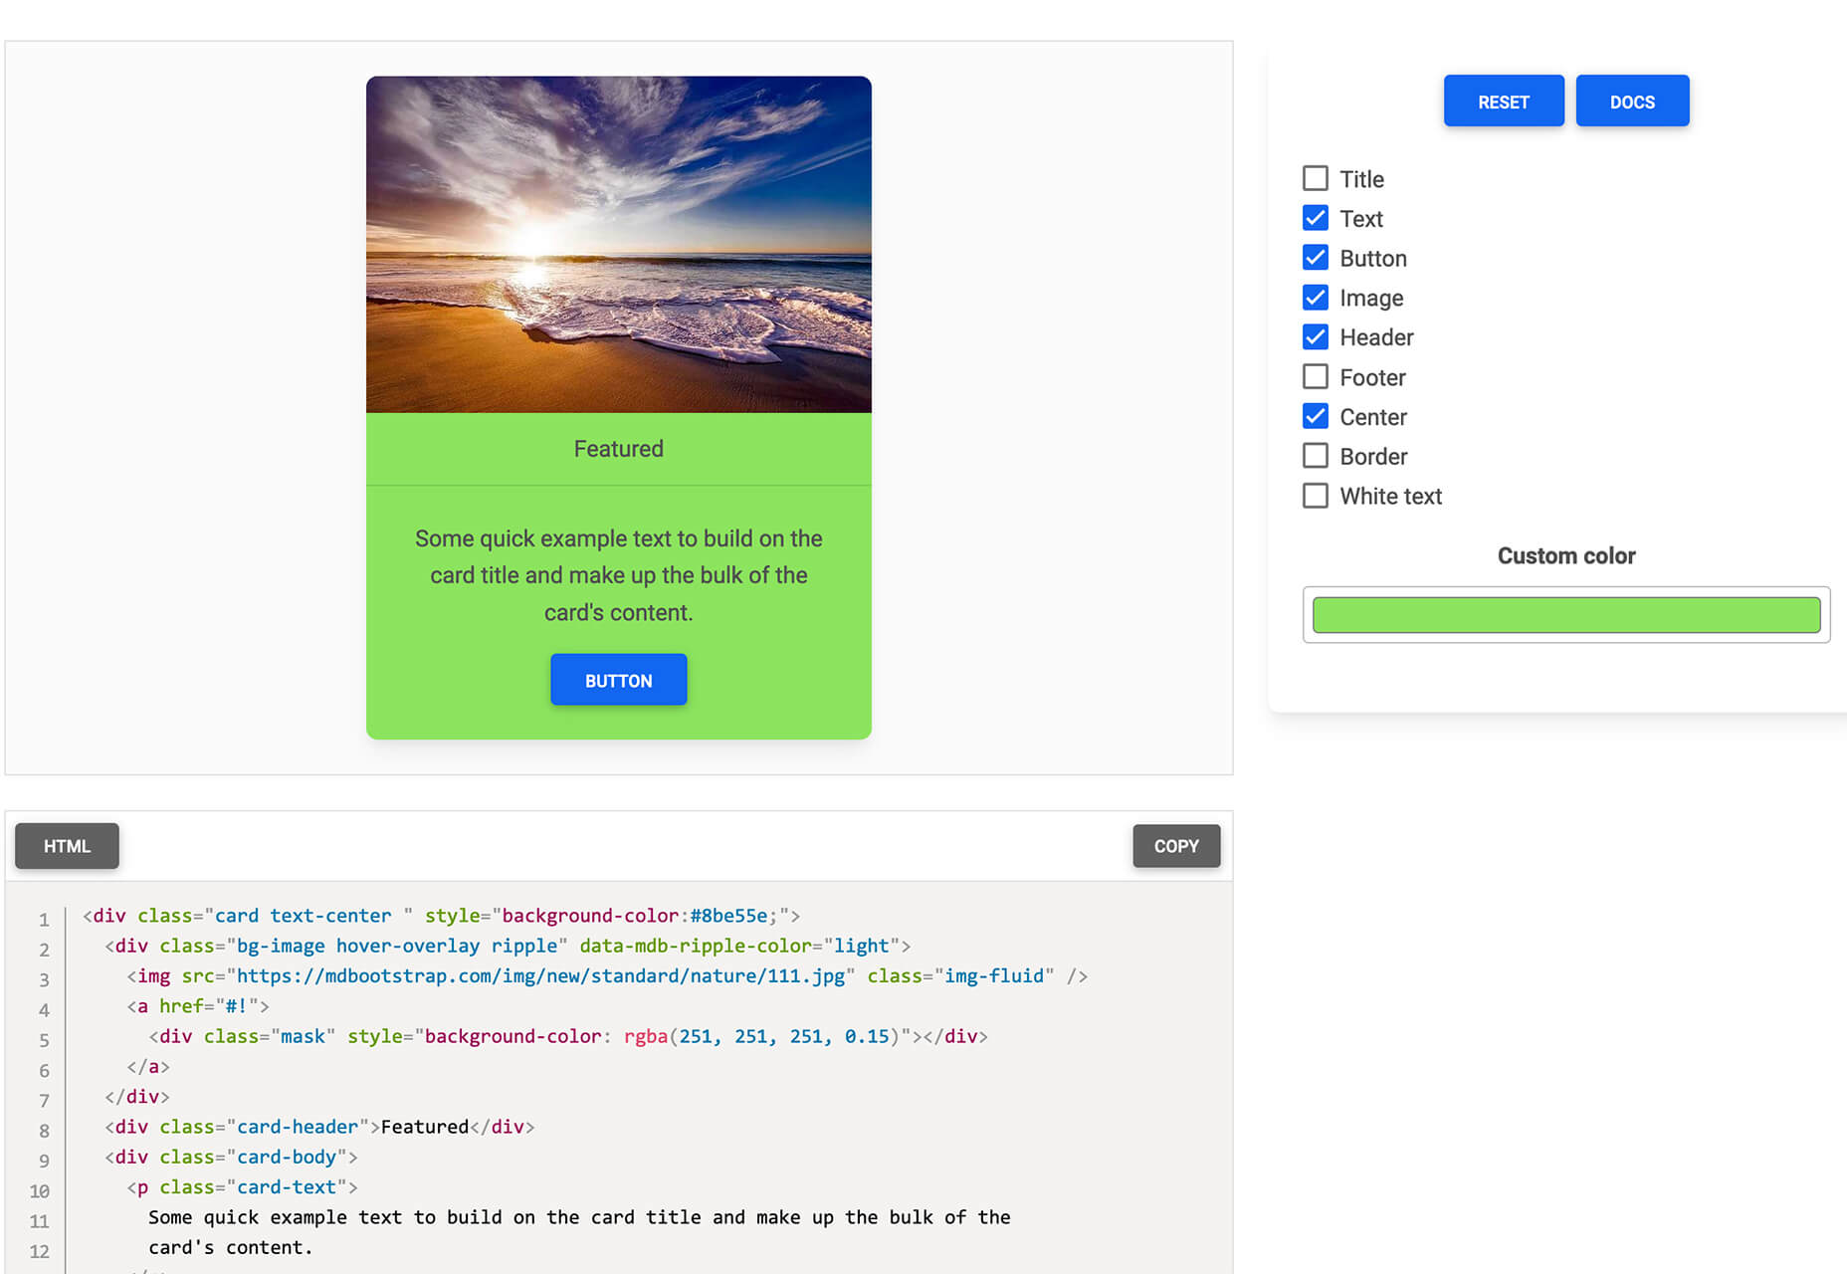Enable the White text checkbox
1847x1274 pixels.
click(1315, 496)
